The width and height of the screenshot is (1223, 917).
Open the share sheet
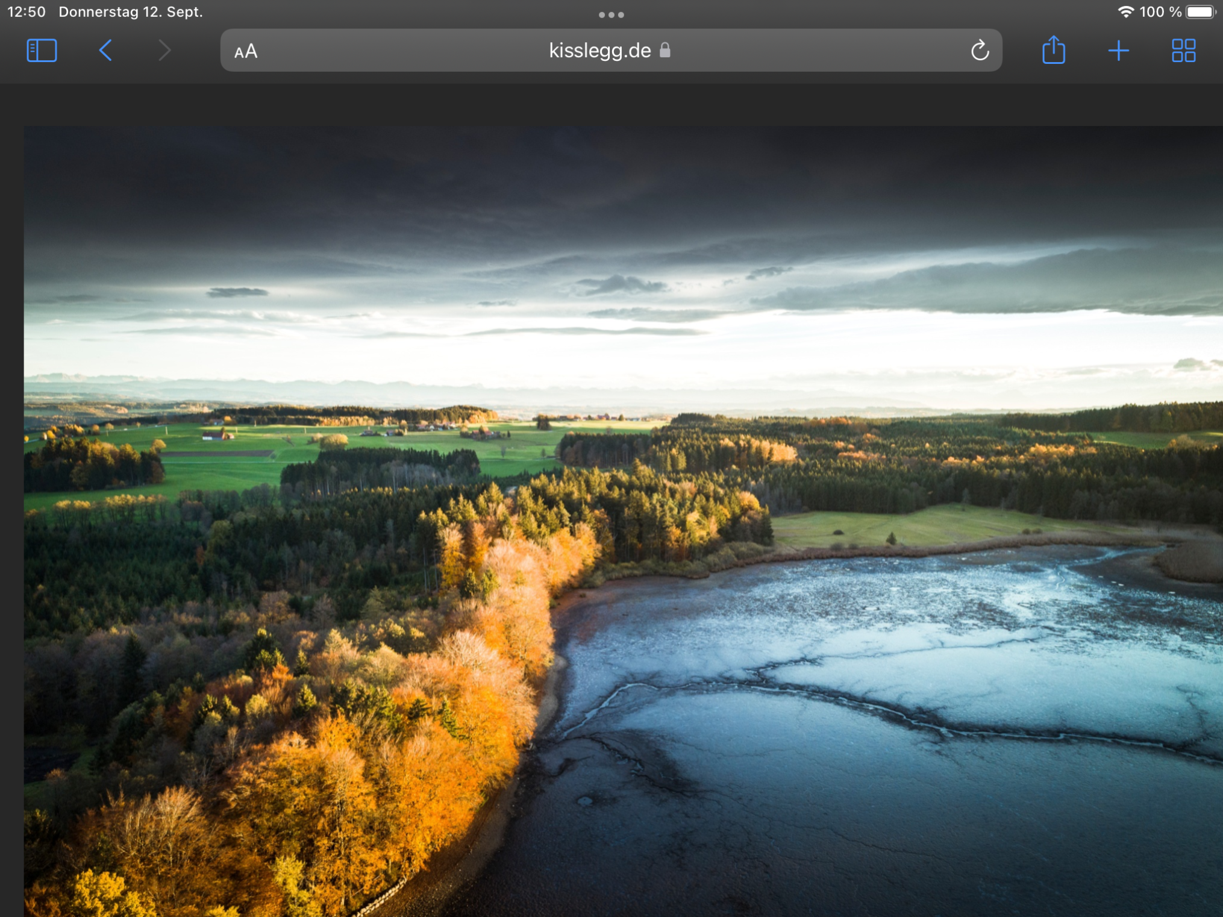[x=1053, y=50]
